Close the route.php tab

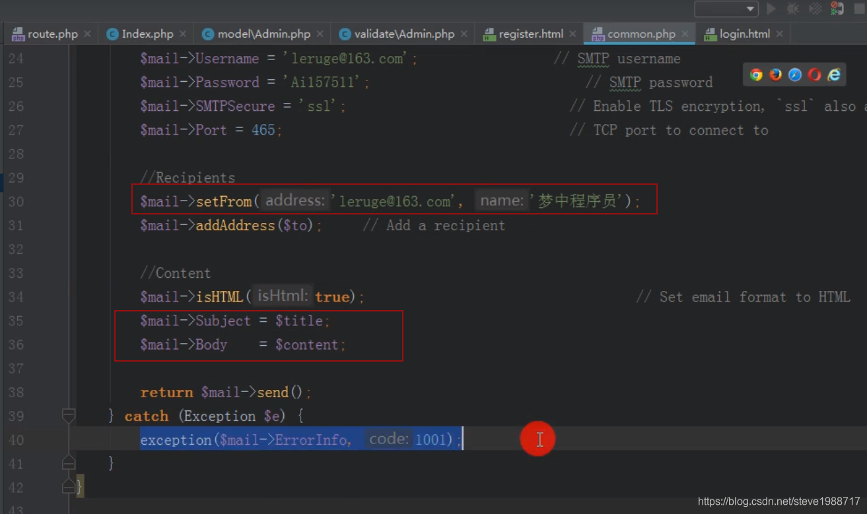click(87, 34)
